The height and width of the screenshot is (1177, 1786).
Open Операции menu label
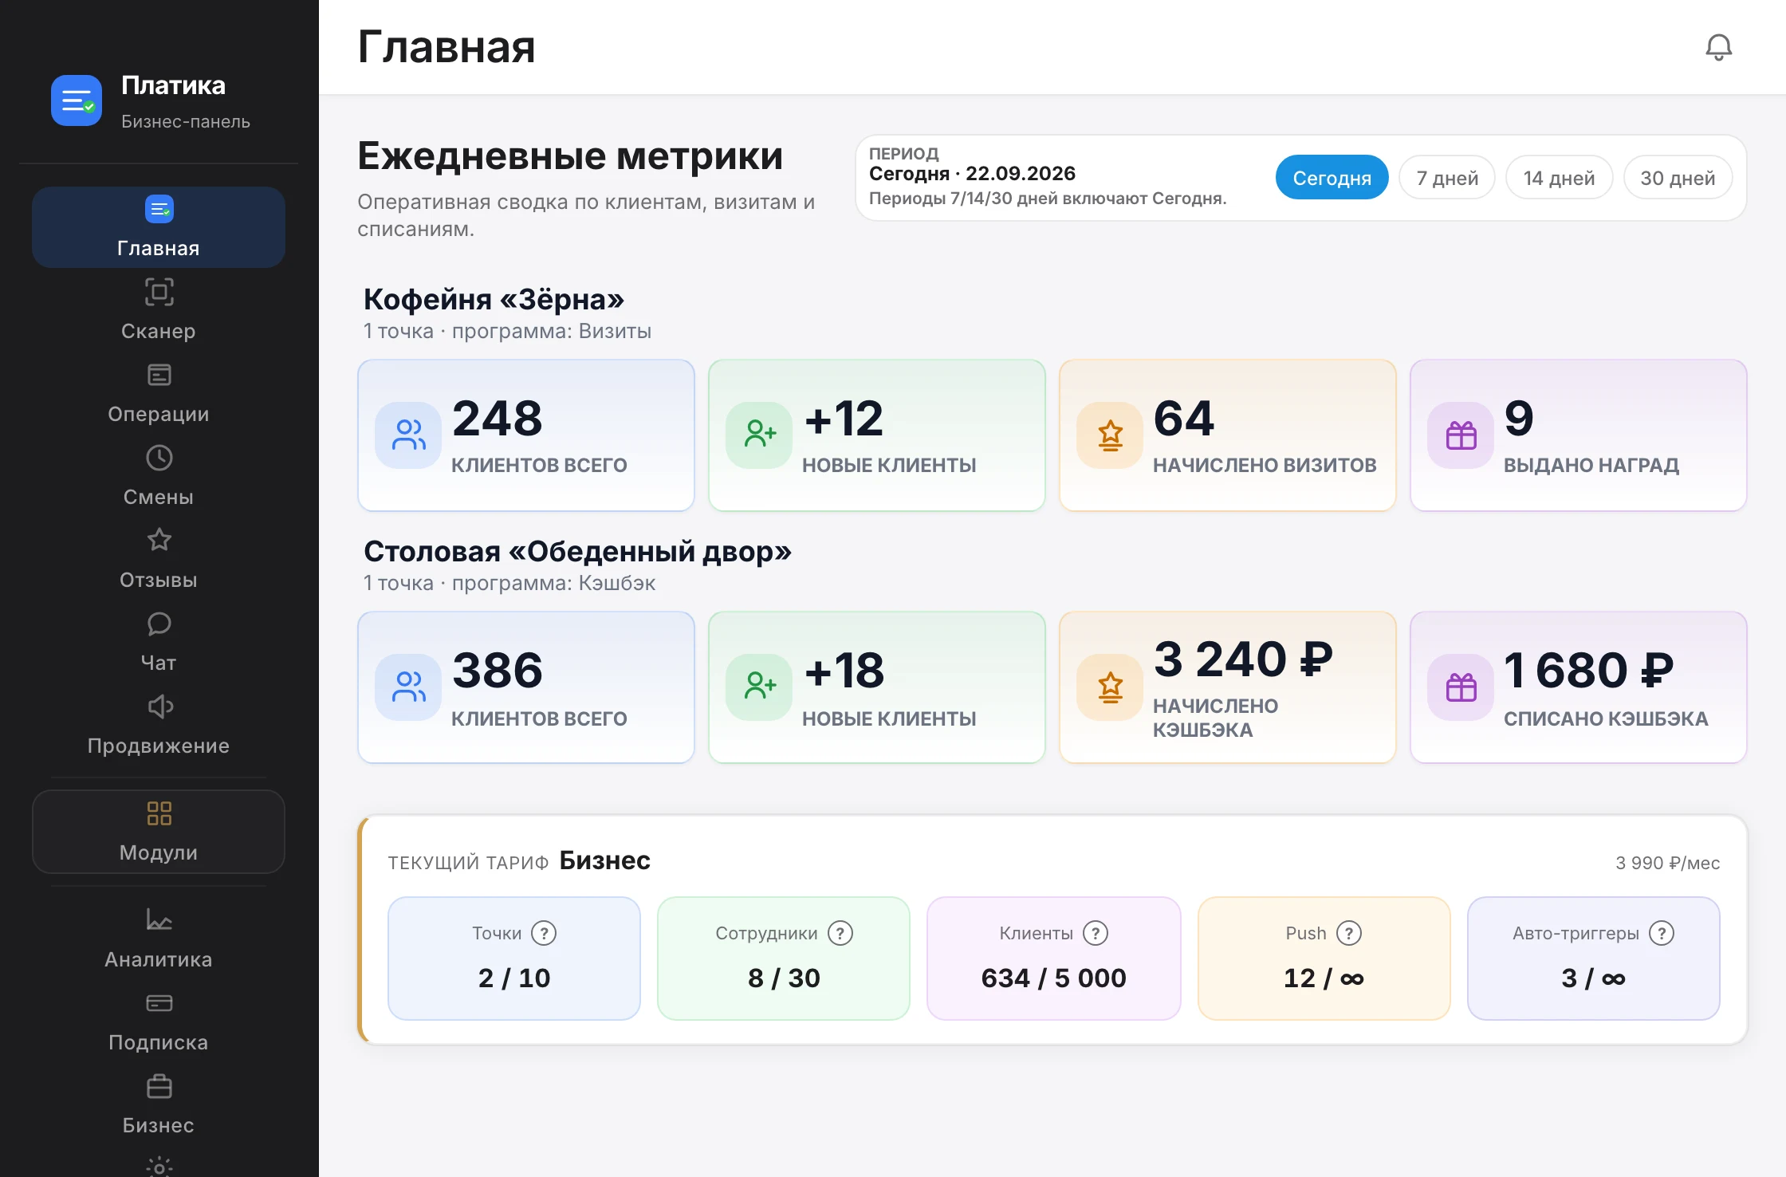click(x=159, y=414)
